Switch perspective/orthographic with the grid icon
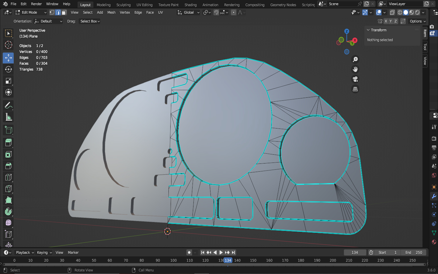Screen dimensions: 438x274 355,89
